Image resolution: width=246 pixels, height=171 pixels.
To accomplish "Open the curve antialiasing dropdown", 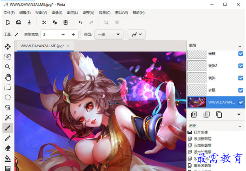I will 137,34.
